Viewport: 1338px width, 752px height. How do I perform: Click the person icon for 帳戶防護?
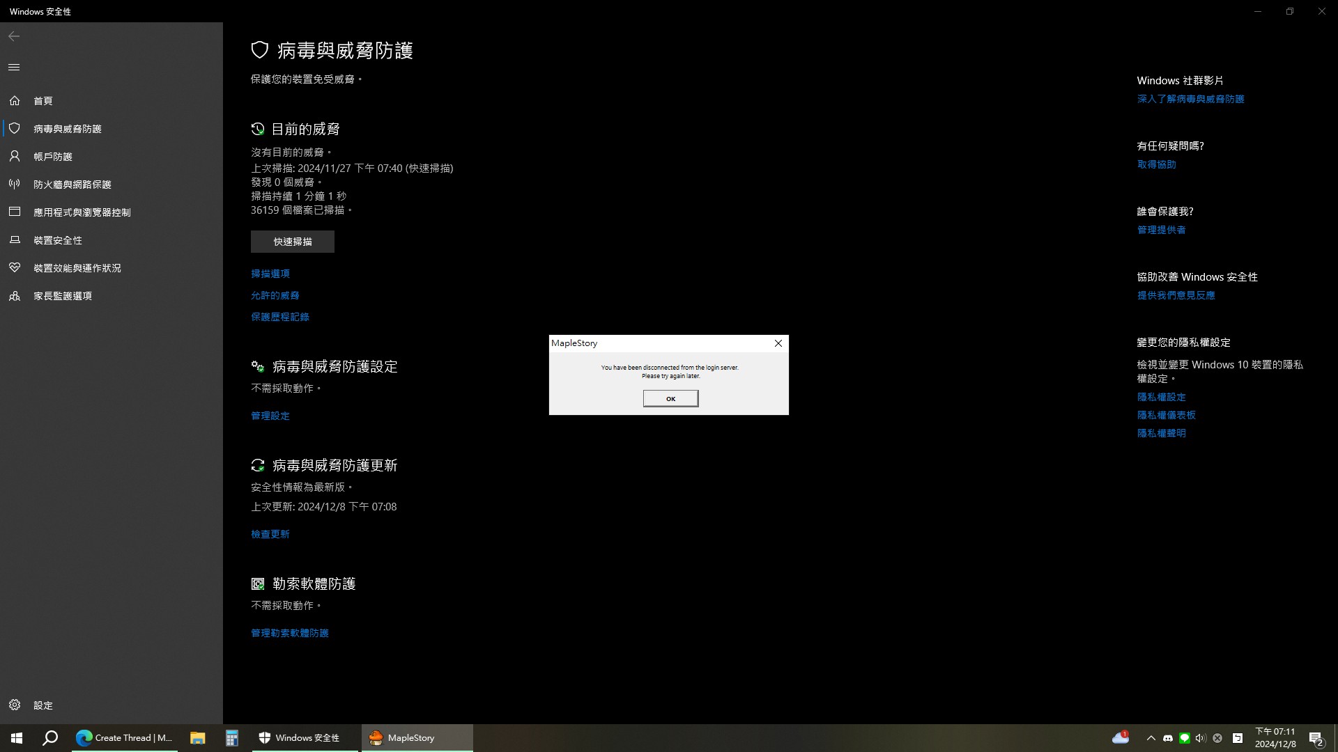pos(15,157)
